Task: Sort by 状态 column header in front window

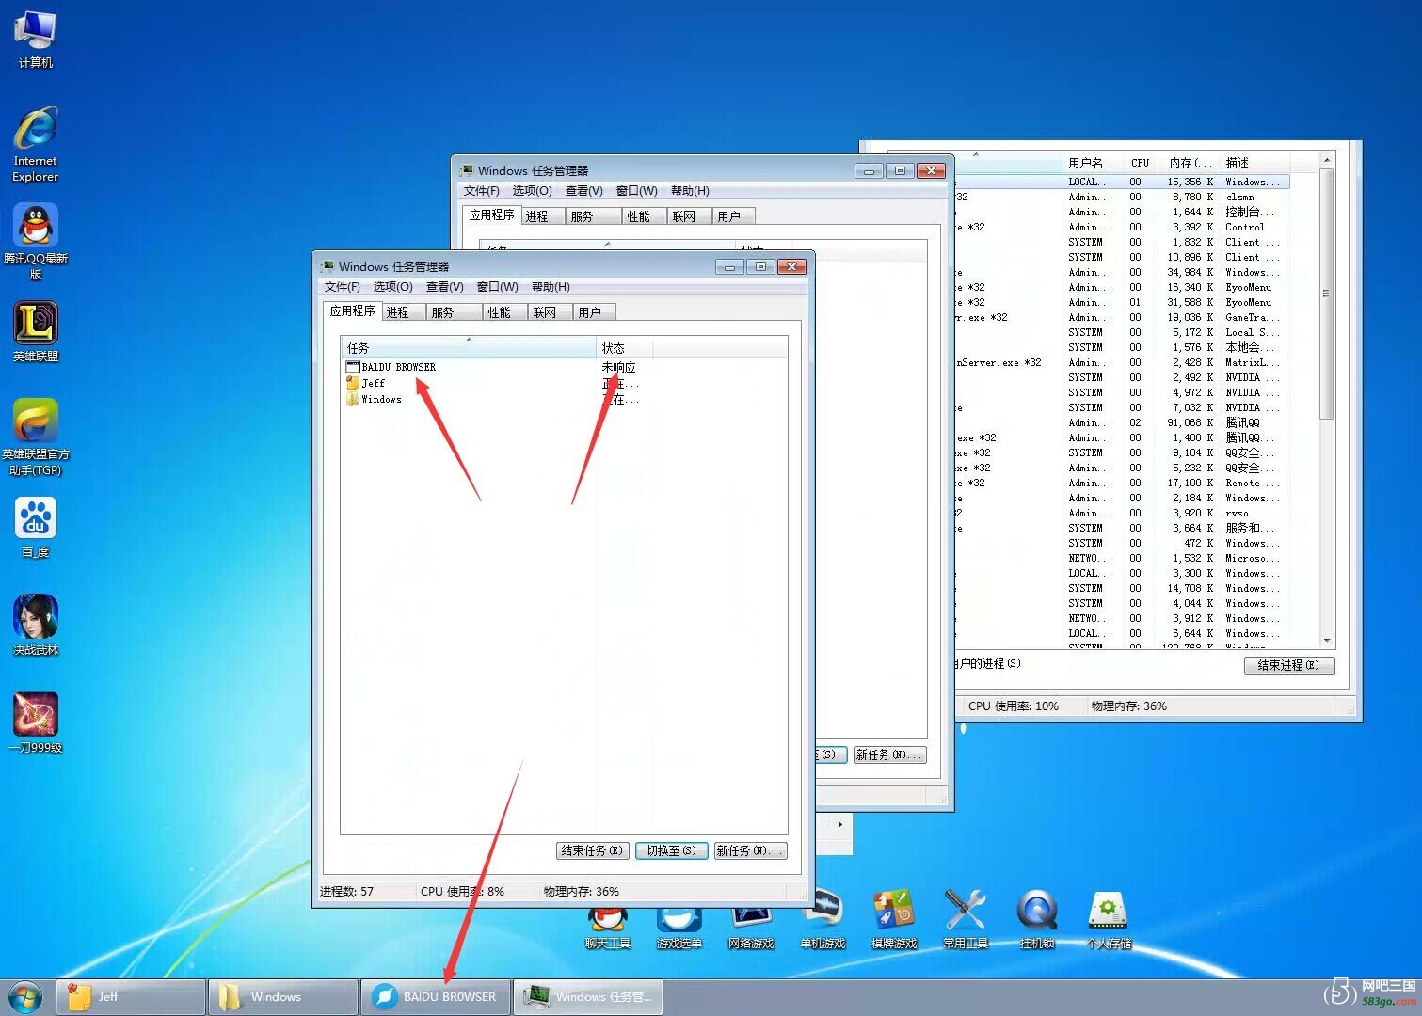Action: [625, 347]
